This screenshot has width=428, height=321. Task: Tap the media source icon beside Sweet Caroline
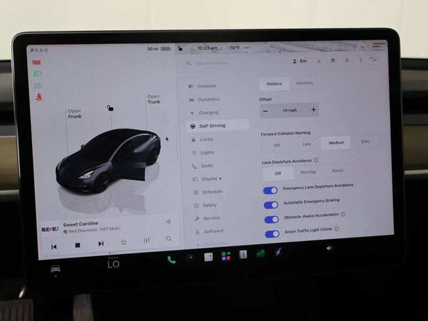169,221
